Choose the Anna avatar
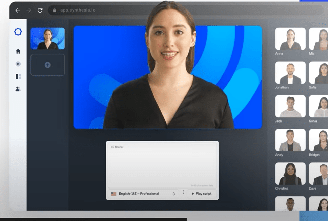Viewport: 331px width, 221px height. tap(290, 39)
